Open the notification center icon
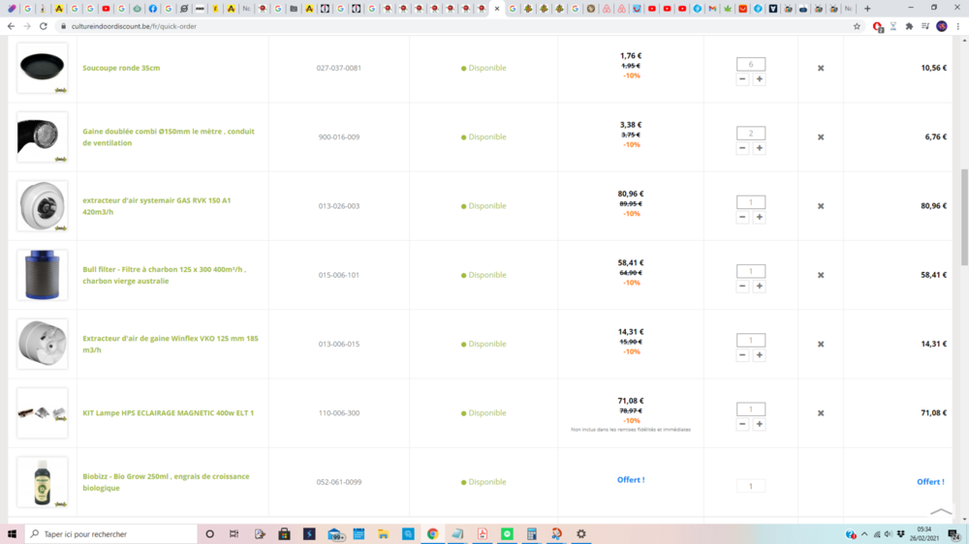This screenshot has height=544, width=969. (x=954, y=534)
